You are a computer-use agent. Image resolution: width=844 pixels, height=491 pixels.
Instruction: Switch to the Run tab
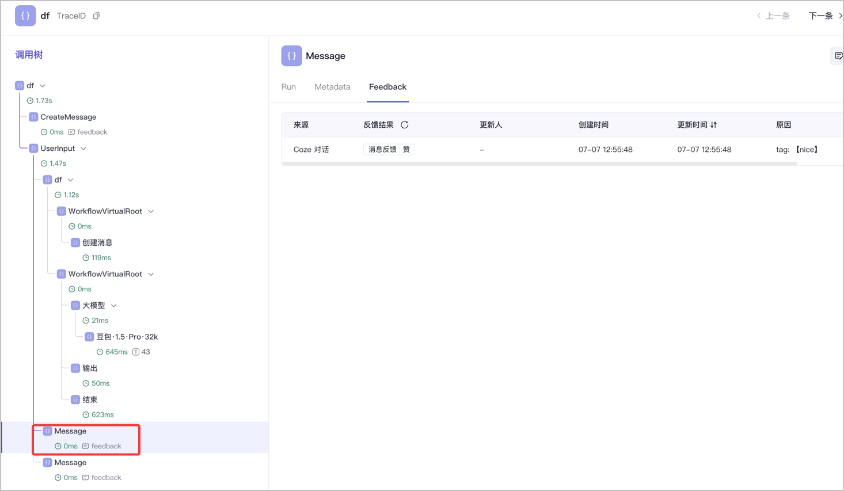(x=288, y=87)
